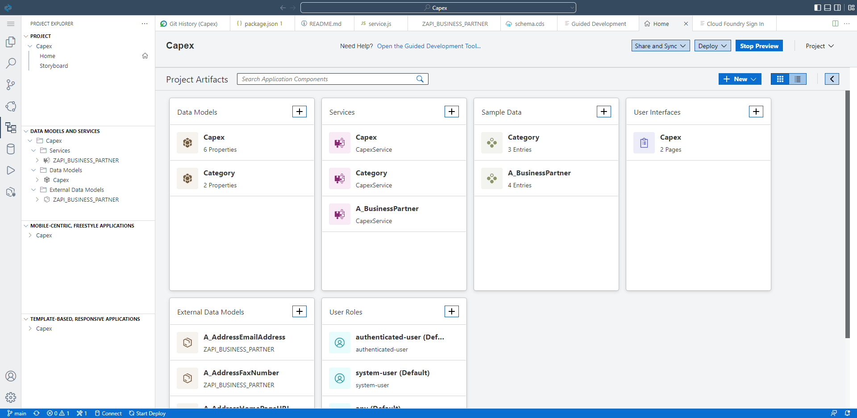The height and width of the screenshot is (418, 857).
Task: Open the Search view in the activity bar
Action: [11, 63]
